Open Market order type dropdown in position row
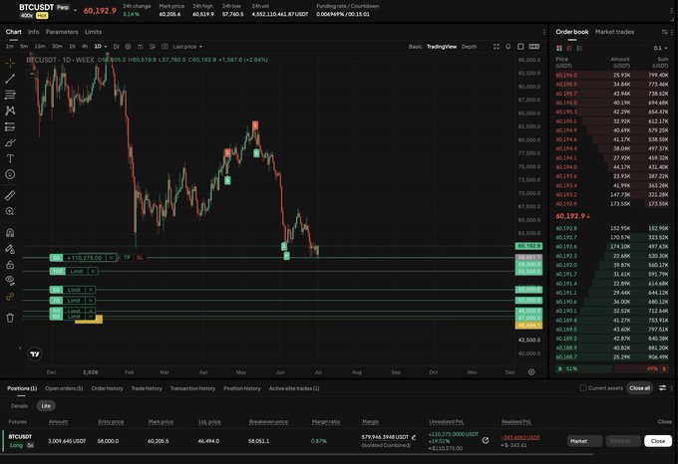Viewport: 678px width, 464px height. click(x=584, y=441)
